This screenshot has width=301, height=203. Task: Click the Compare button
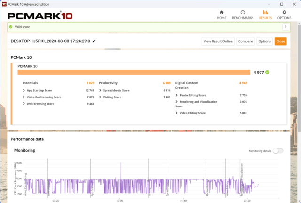tap(246, 41)
